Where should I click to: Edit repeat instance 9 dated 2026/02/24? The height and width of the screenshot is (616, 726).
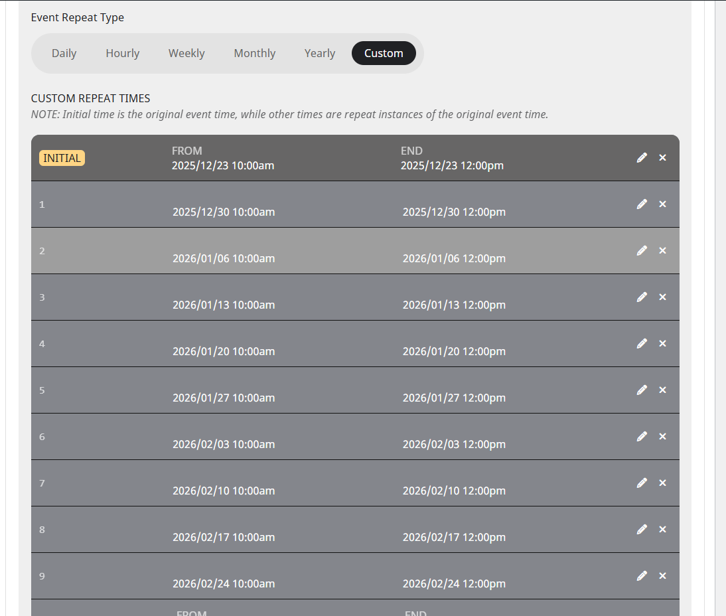(x=642, y=576)
